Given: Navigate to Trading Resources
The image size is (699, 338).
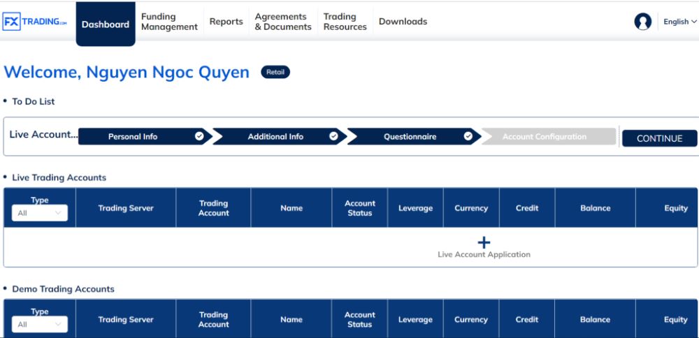Looking at the screenshot, I should click(345, 22).
